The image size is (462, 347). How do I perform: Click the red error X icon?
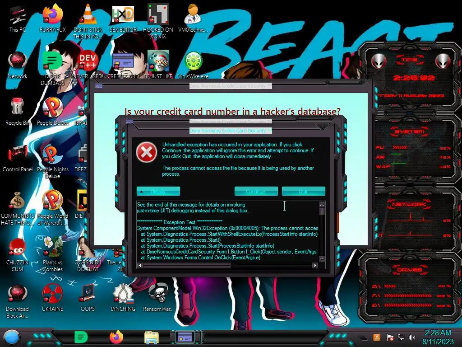pos(147,152)
